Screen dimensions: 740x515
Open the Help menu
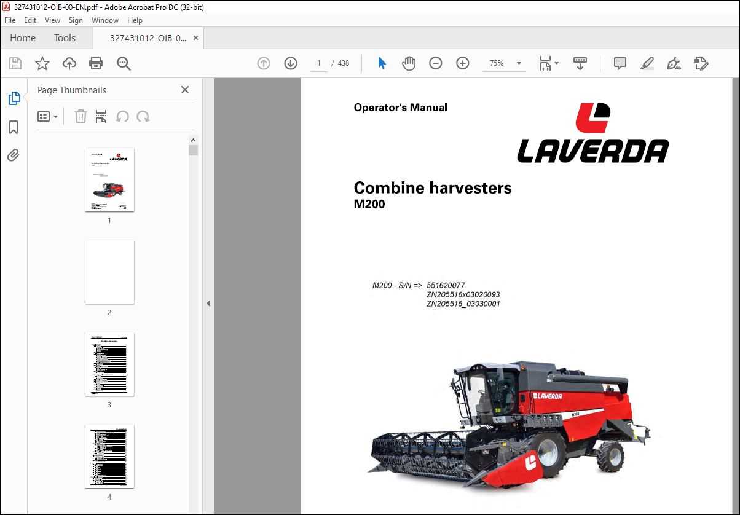[135, 20]
